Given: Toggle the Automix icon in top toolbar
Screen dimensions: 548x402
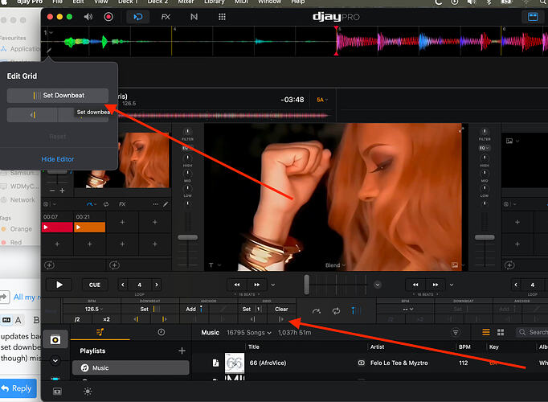Looking at the screenshot, I should 138,17.
